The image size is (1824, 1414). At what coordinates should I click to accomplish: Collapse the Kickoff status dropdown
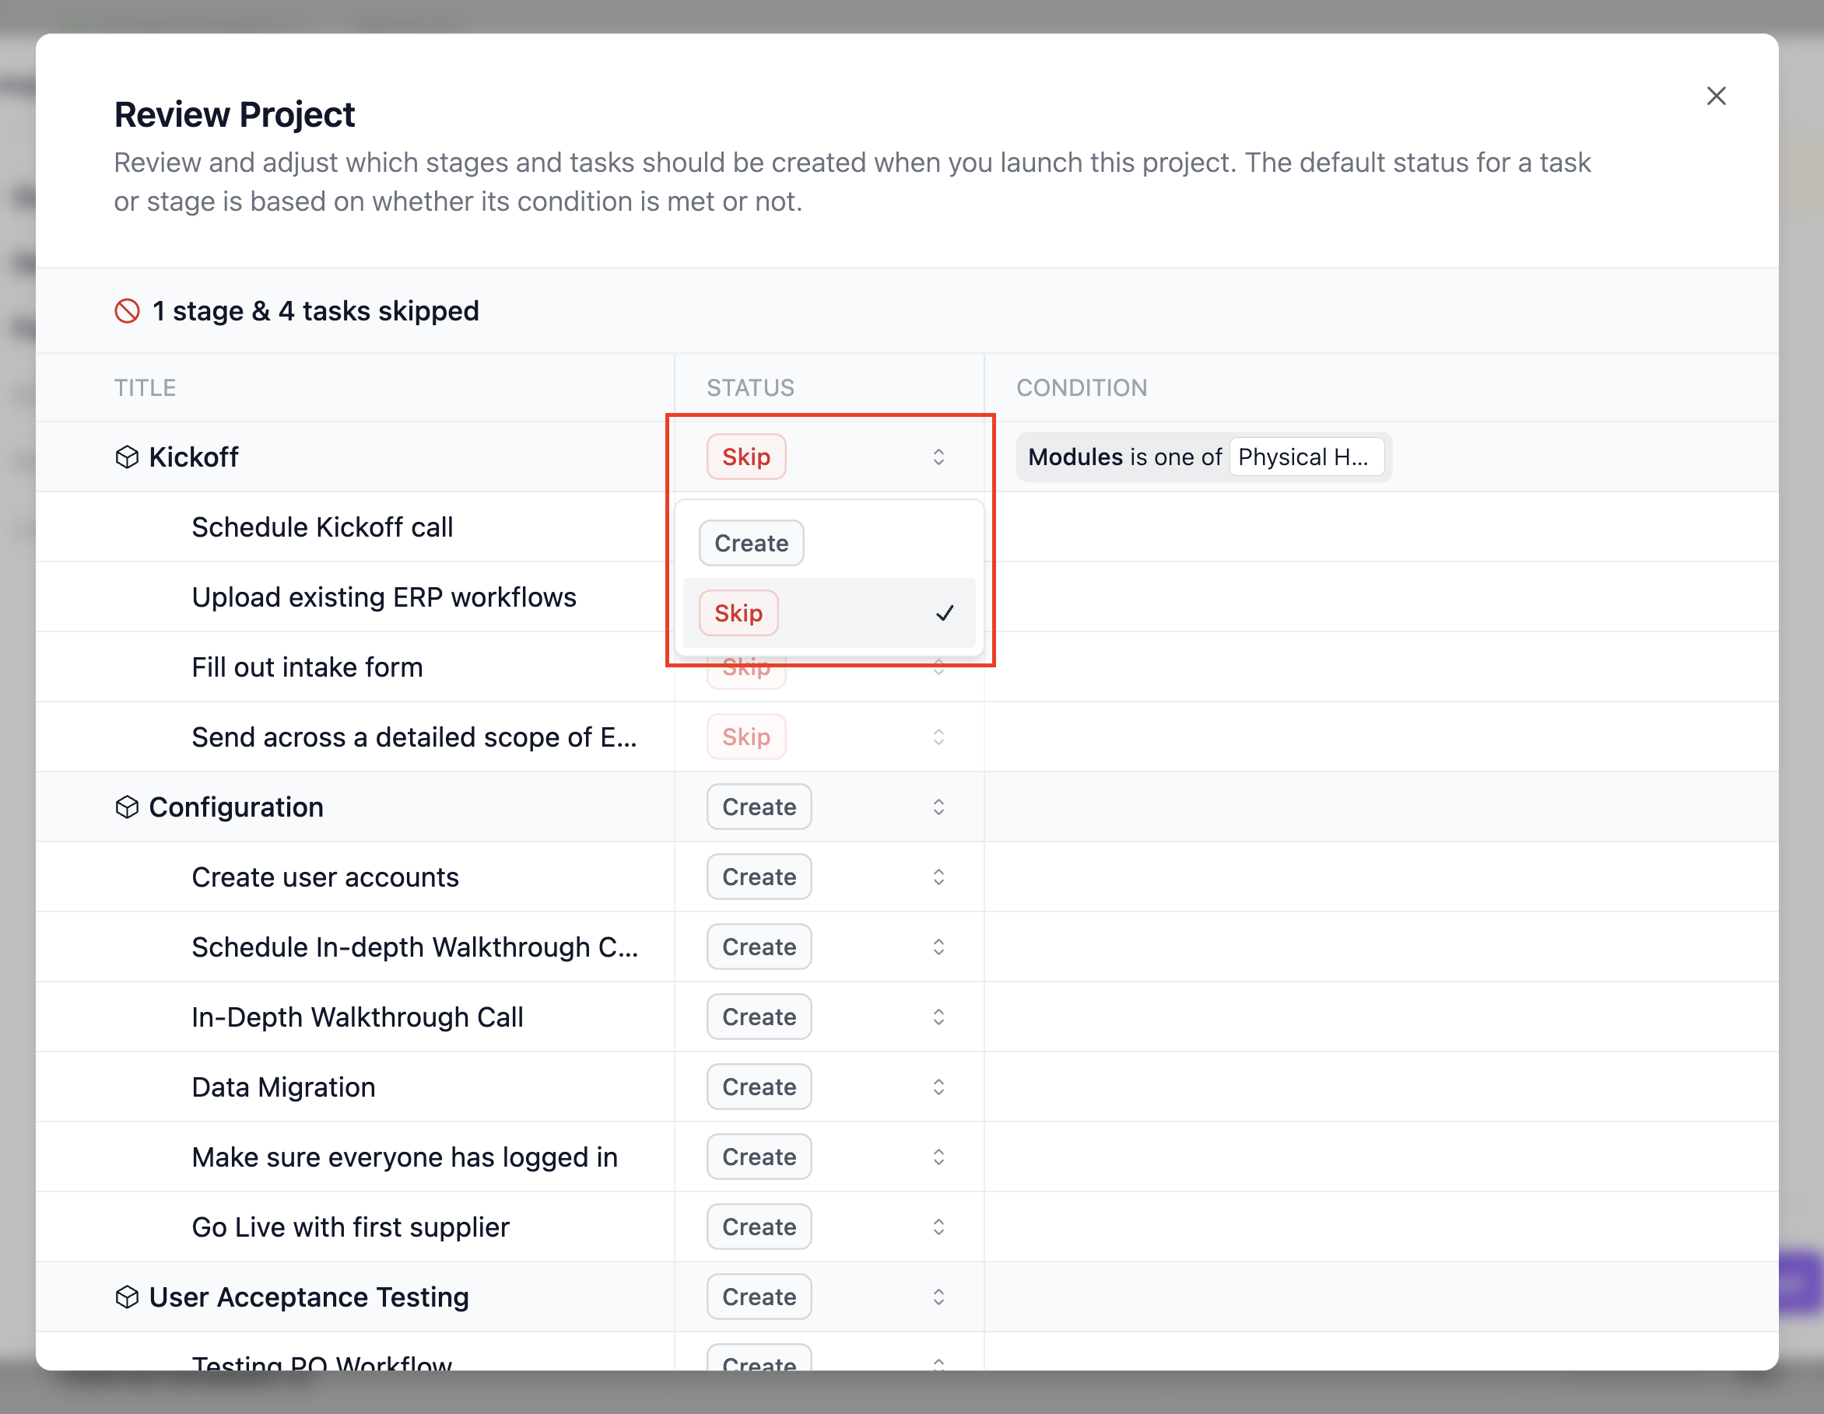point(938,457)
